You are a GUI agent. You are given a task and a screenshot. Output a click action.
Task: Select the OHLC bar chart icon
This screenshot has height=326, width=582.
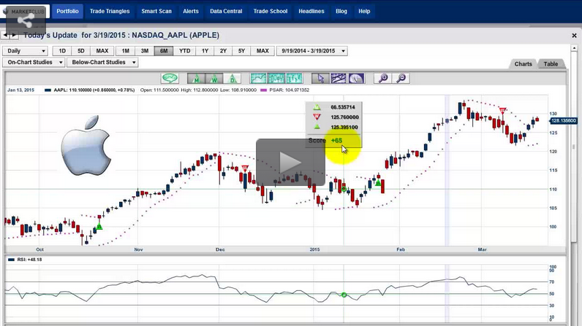click(294, 78)
